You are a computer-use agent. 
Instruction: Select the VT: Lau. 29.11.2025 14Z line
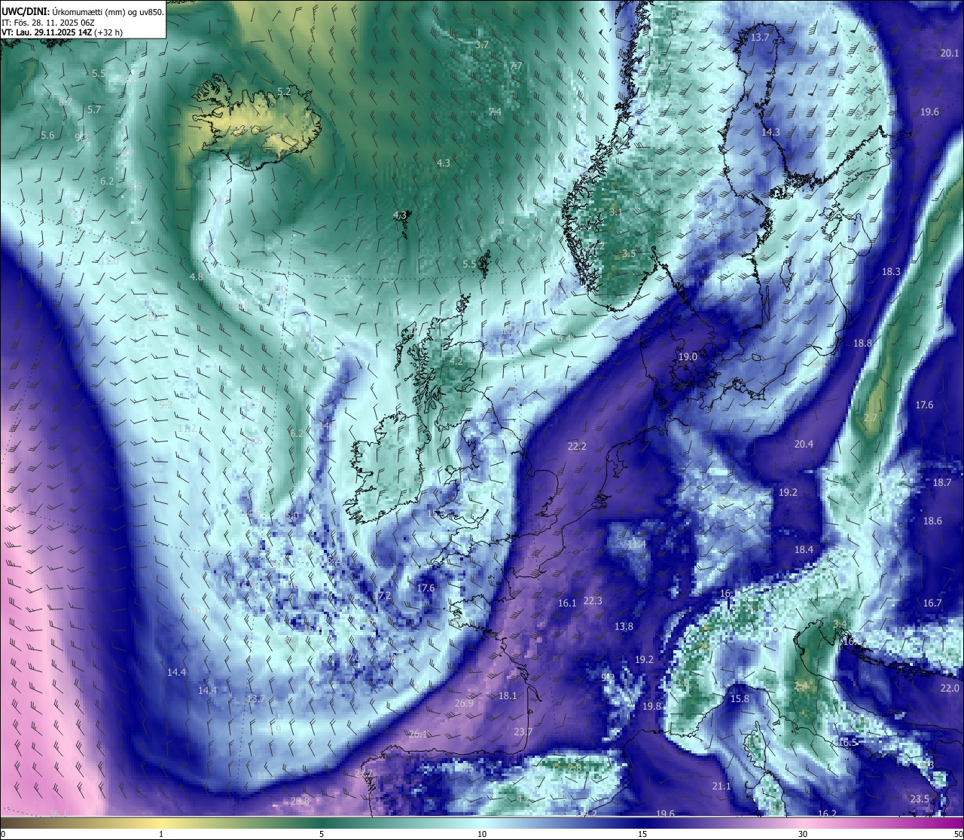[x=62, y=32]
